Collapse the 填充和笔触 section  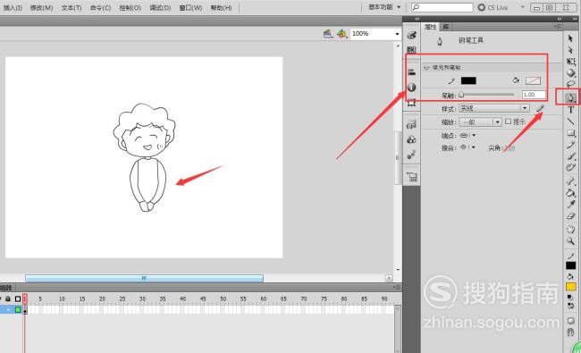coord(426,68)
